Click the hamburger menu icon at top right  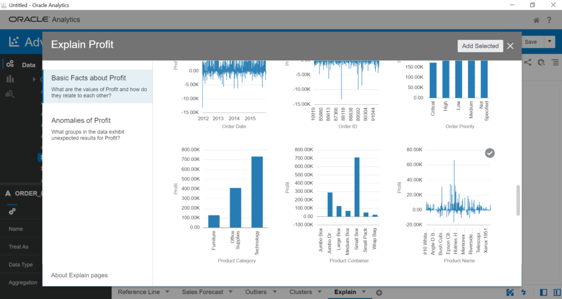pos(555,62)
